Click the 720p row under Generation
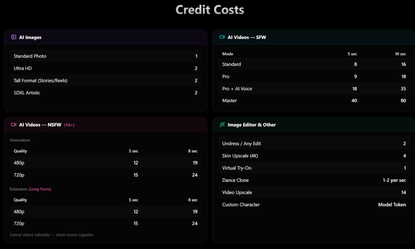This screenshot has height=249, width=415. (x=105, y=175)
